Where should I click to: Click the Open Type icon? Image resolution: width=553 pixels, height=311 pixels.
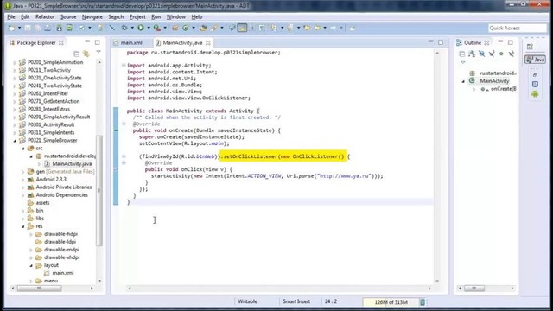204,28
